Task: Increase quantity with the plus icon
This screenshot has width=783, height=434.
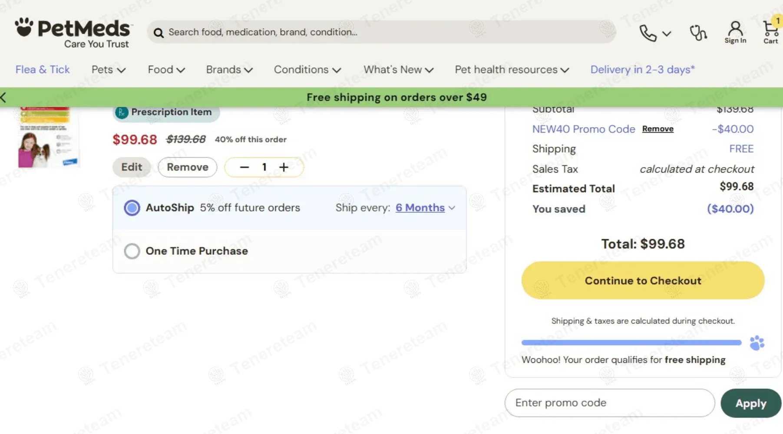Action: tap(284, 168)
